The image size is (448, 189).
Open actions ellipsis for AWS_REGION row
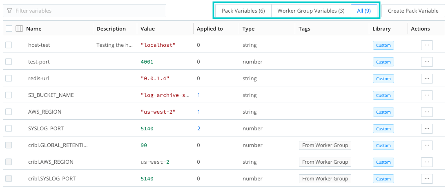pos(427,112)
